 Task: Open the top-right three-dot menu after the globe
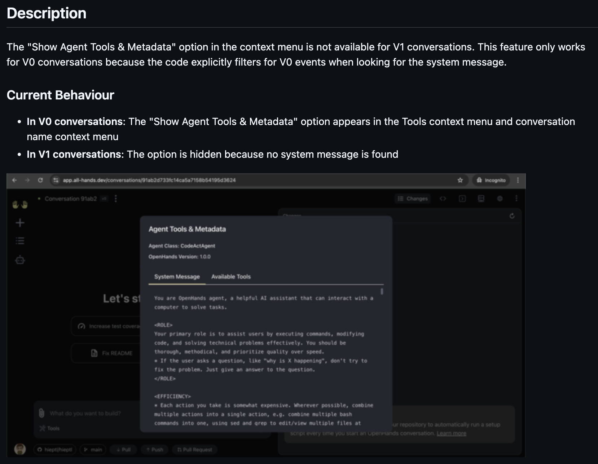click(516, 198)
